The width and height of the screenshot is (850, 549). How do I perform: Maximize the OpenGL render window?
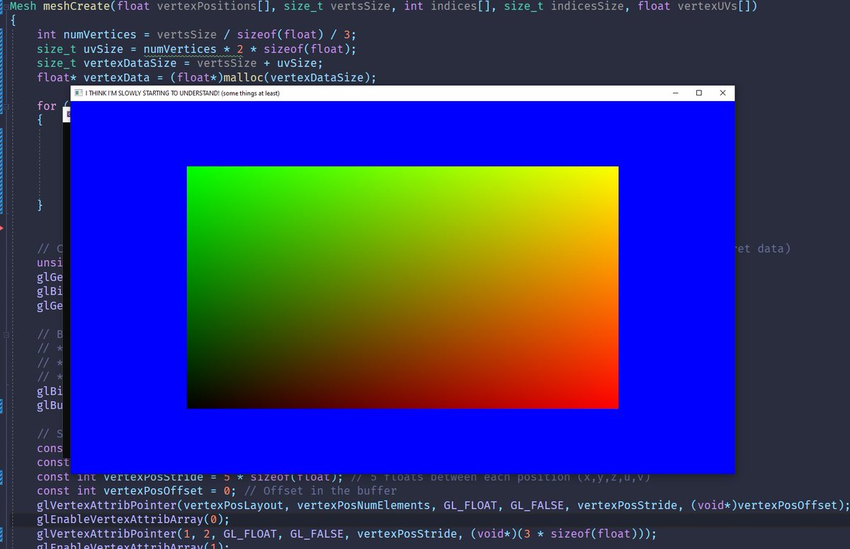[699, 93]
